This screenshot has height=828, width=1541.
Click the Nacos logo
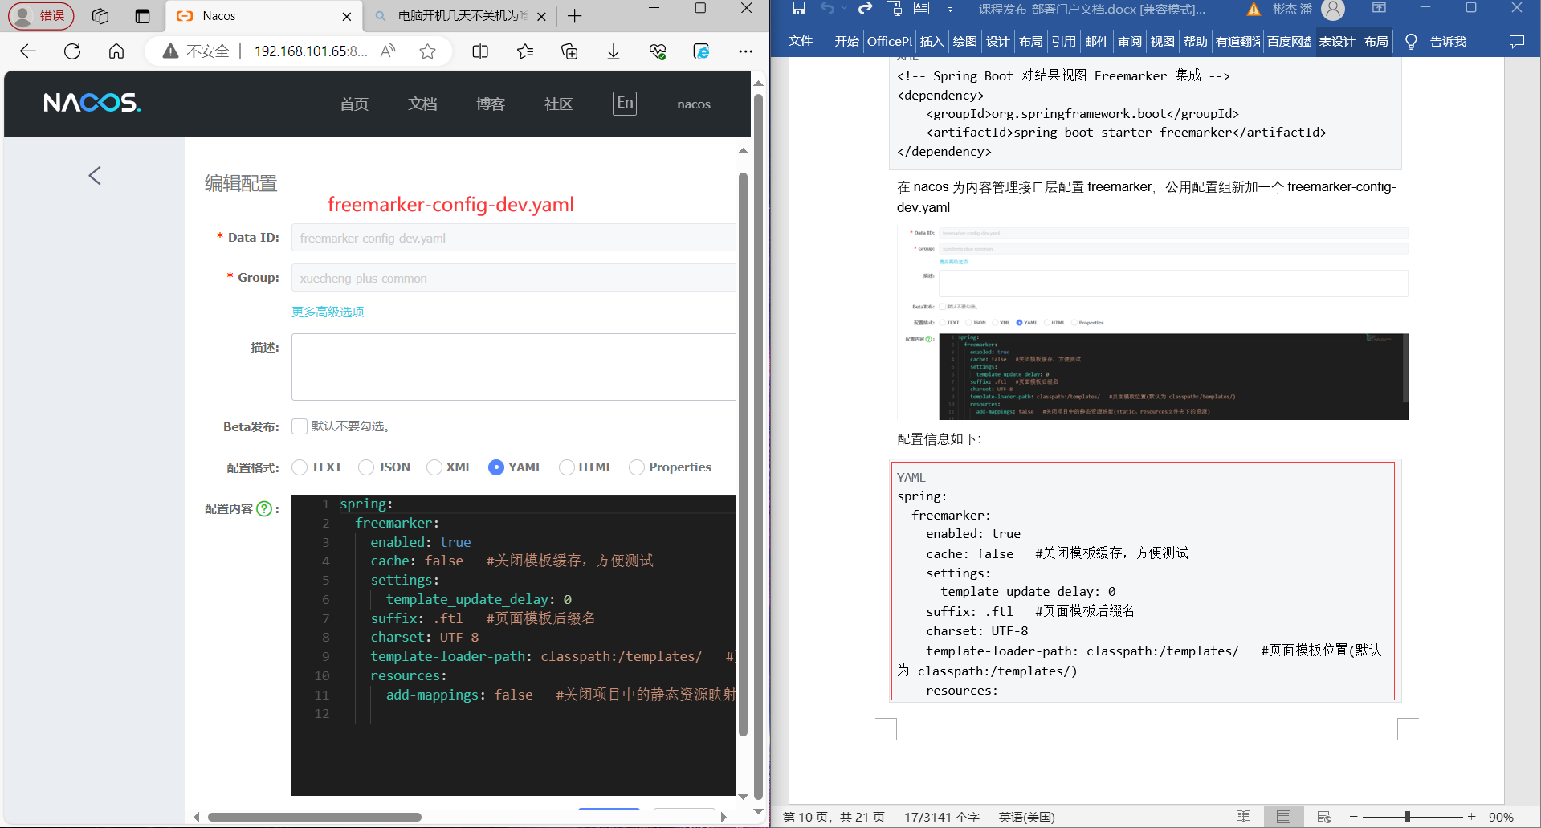click(x=92, y=103)
